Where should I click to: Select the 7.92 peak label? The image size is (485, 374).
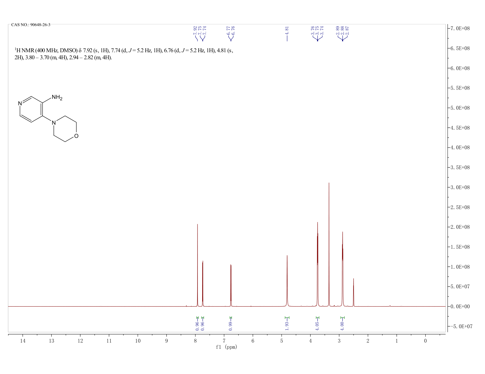click(195, 31)
